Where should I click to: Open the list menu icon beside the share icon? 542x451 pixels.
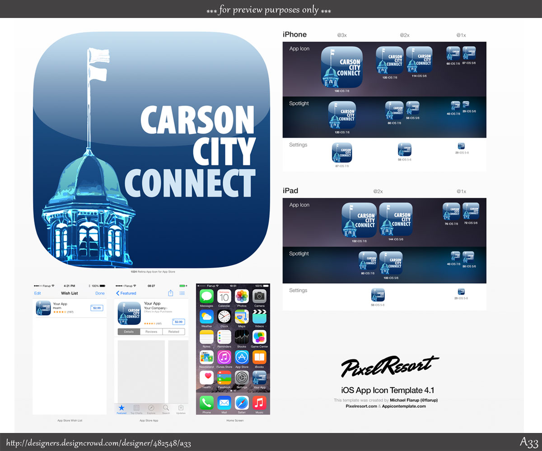click(182, 293)
